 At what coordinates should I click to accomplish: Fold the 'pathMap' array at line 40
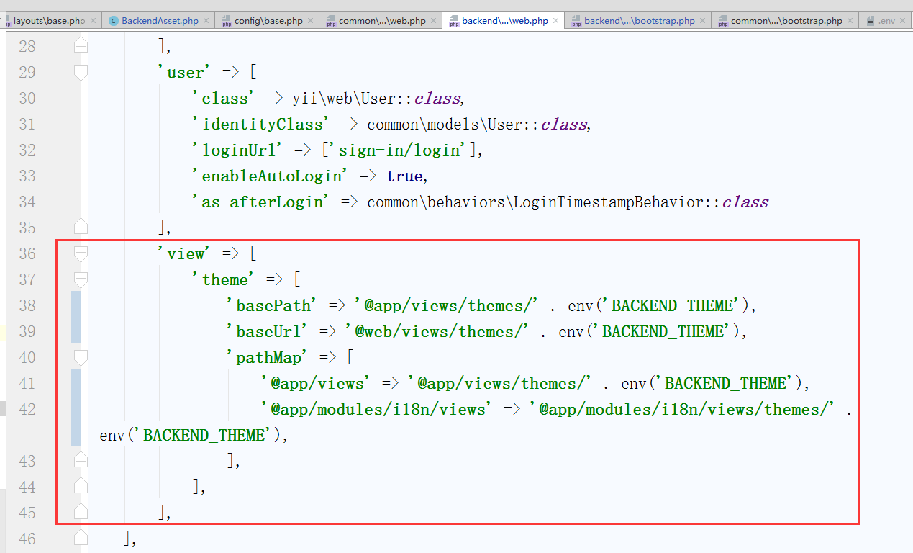[x=81, y=357]
